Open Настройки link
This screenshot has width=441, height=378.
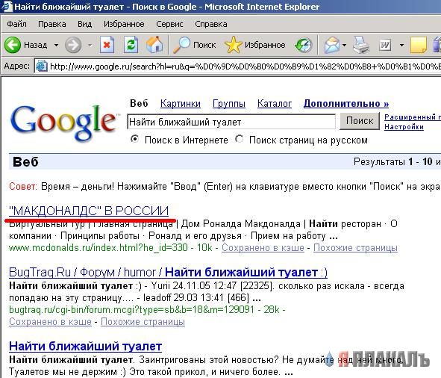pos(404,127)
